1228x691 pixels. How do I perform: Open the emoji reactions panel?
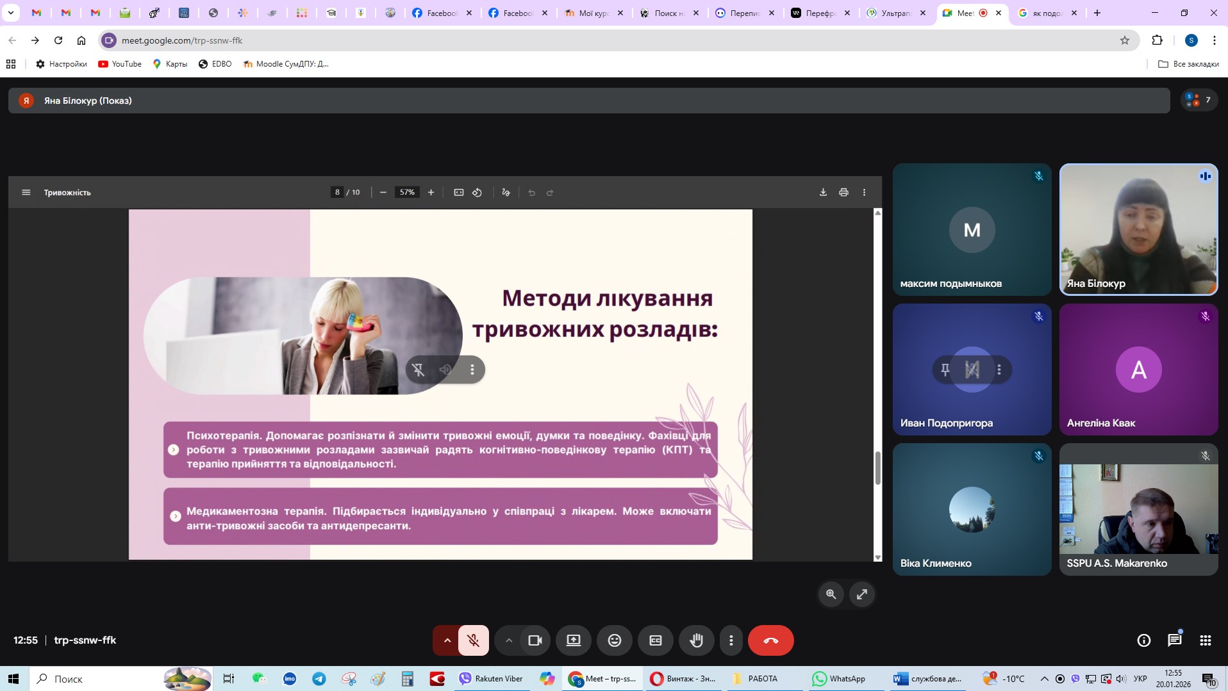tap(614, 640)
